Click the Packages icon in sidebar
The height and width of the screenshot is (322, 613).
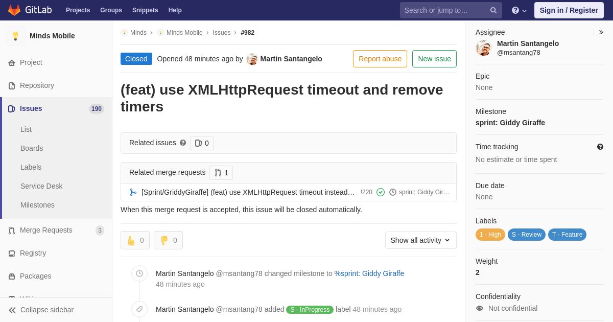coord(12,277)
